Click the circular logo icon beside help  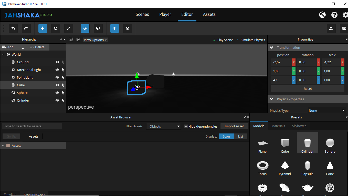(x=322, y=15)
